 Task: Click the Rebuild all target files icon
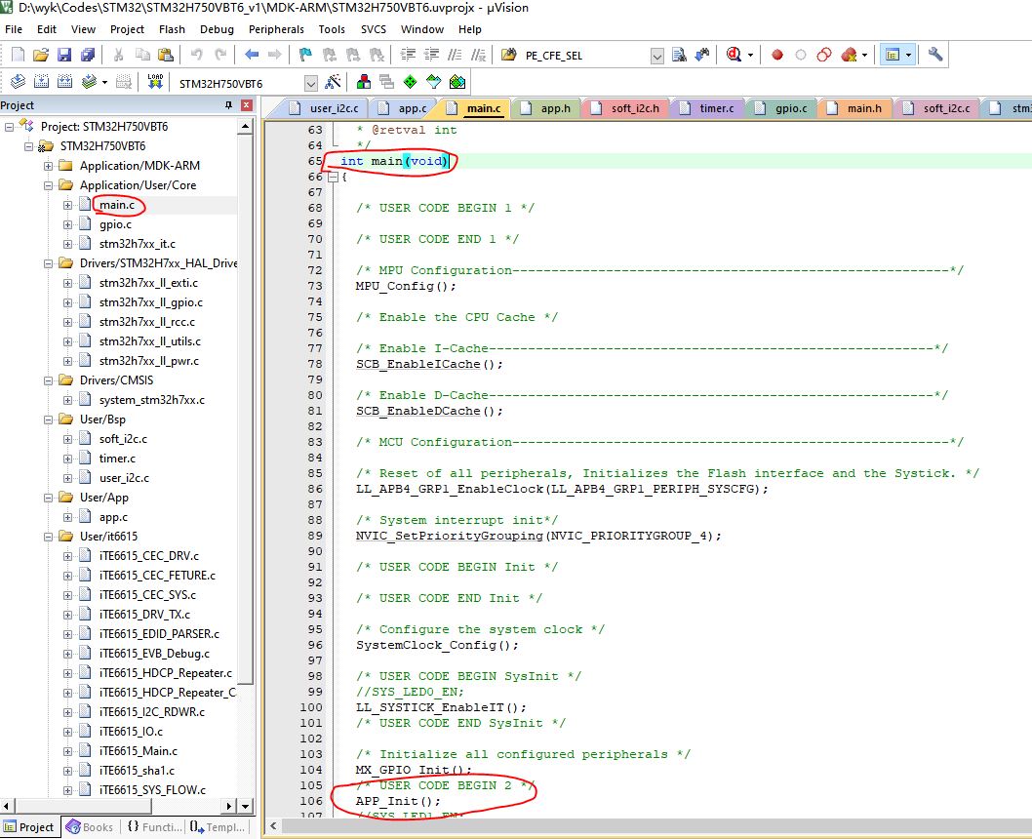[64, 82]
